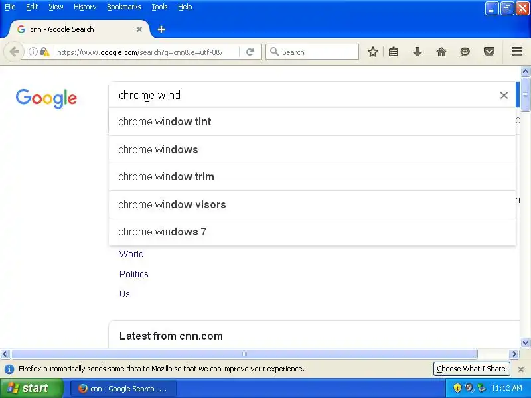Open the Edit menu
531x398 pixels.
32,7
